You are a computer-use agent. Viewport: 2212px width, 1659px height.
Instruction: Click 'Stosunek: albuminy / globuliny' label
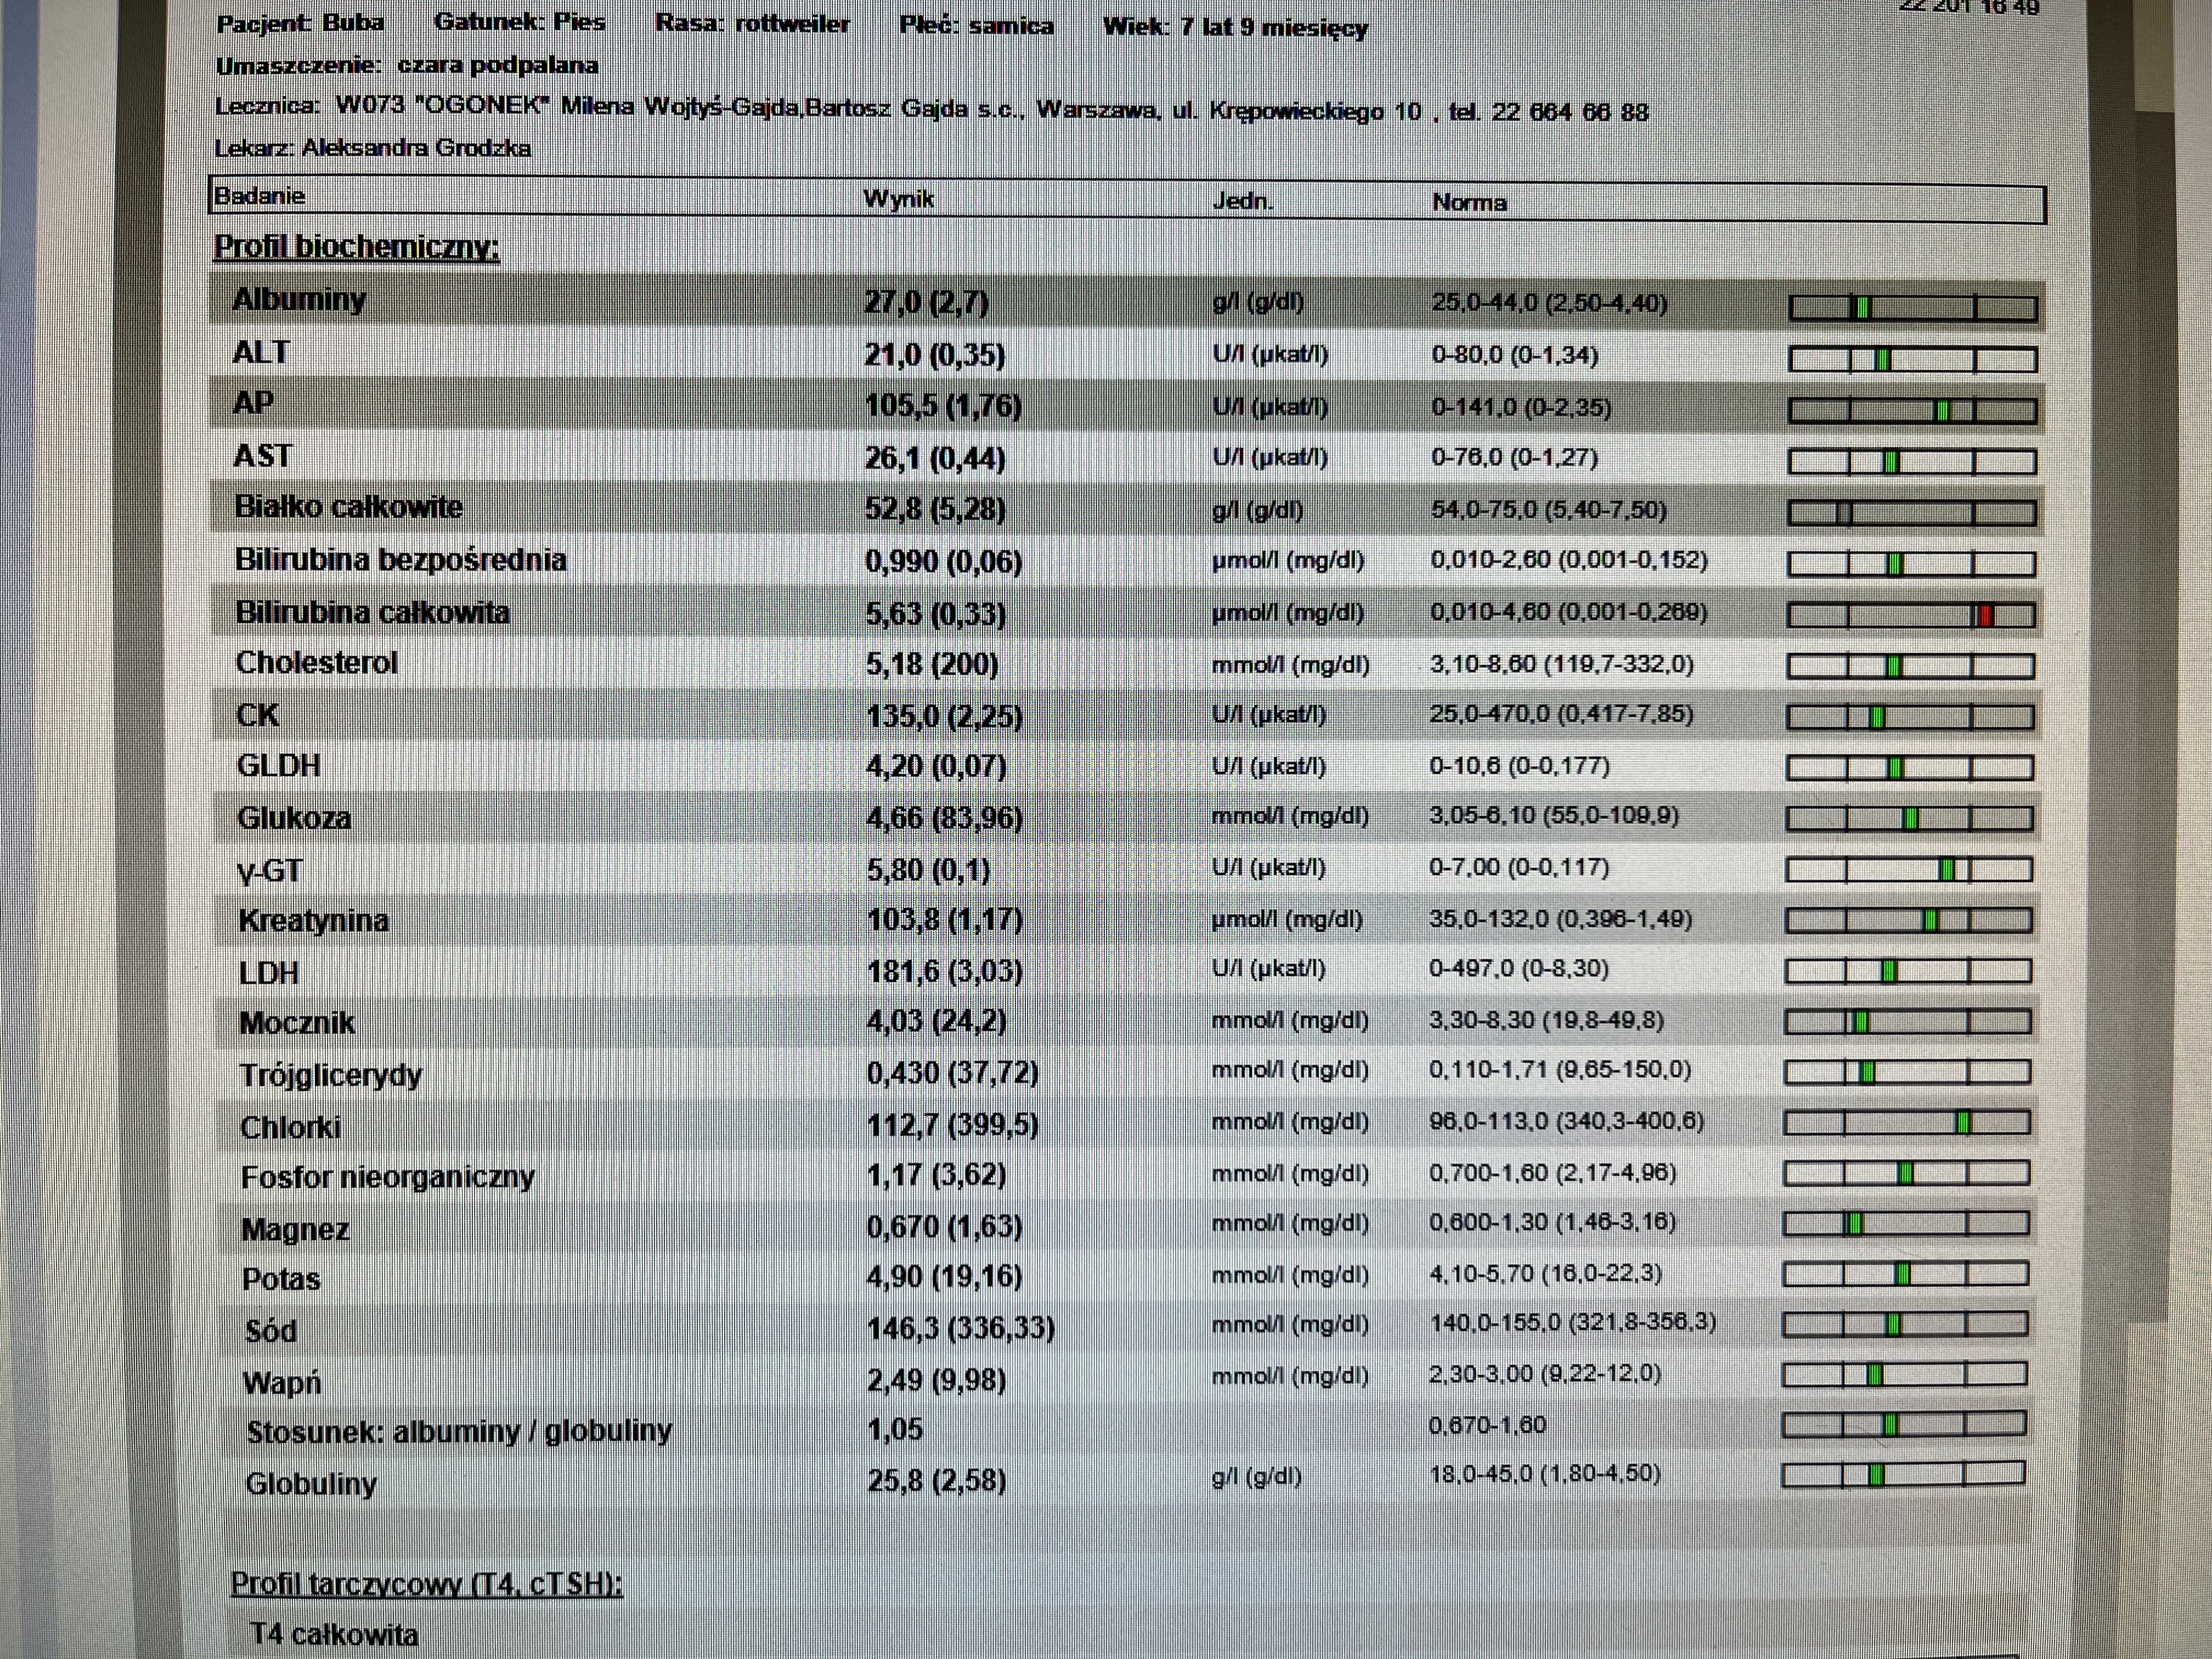(459, 1432)
